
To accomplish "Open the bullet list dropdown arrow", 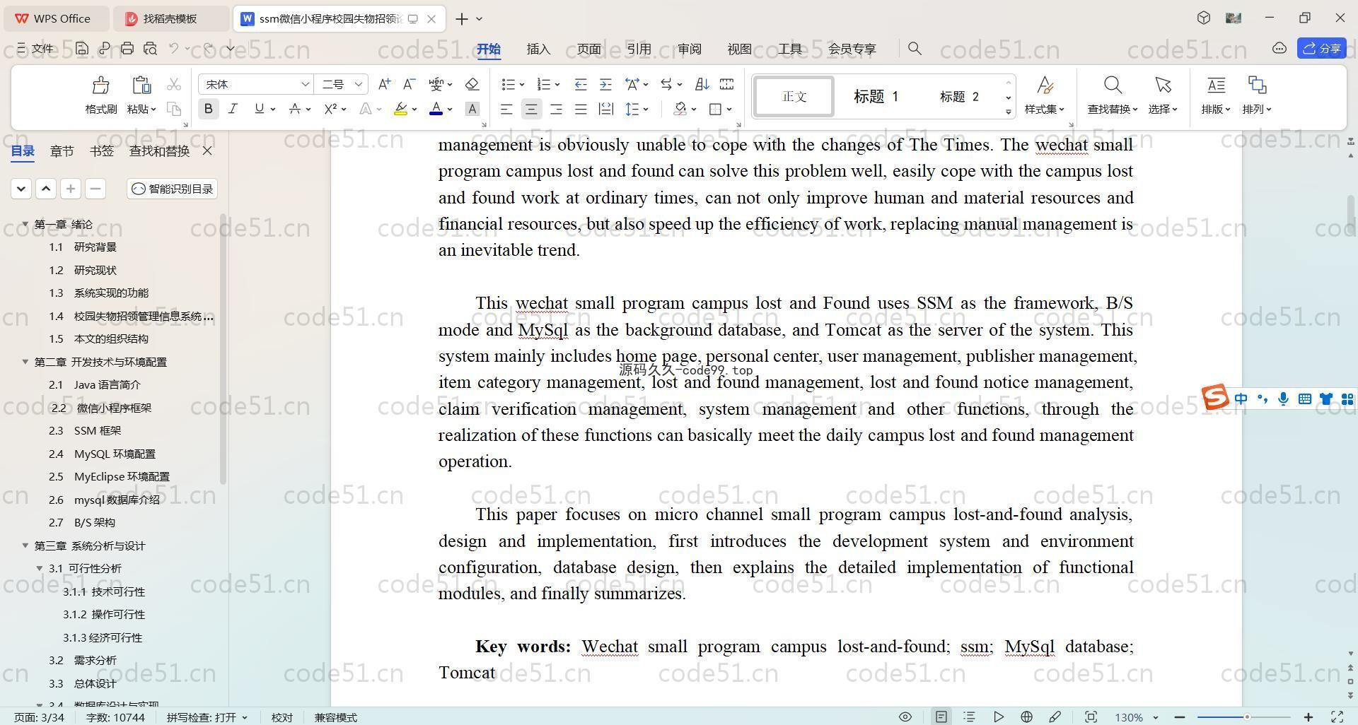I will (x=522, y=85).
